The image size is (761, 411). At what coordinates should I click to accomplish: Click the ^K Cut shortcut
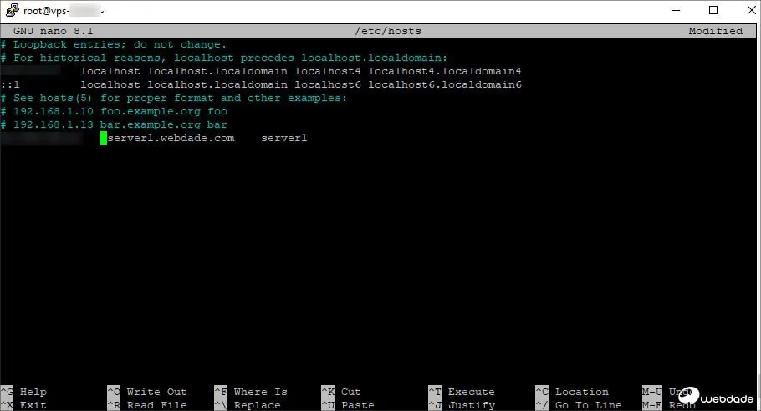[341, 392]
